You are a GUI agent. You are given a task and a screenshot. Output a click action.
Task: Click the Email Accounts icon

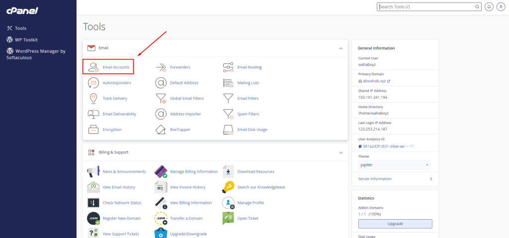coord(93,67)
